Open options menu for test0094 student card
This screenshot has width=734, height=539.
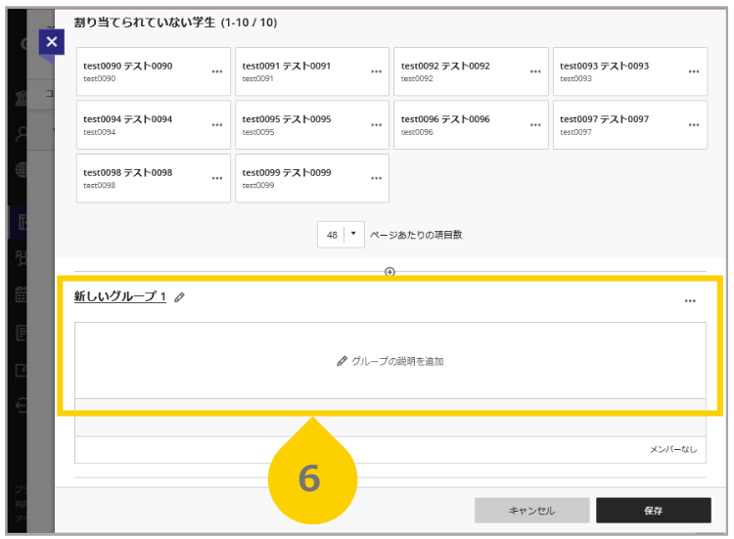pos(217,125)
